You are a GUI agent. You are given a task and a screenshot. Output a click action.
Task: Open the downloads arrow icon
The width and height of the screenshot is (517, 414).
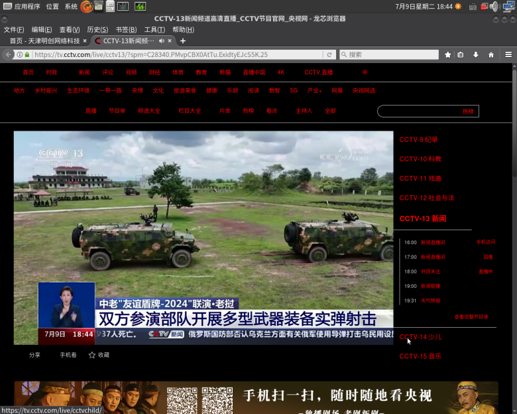pos(475,55)
